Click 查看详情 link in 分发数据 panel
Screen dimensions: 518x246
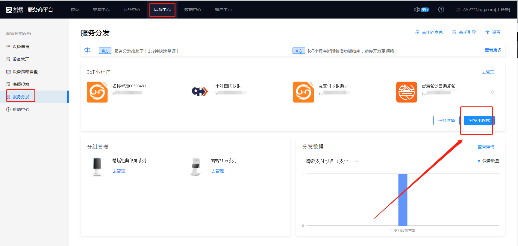pos(486,147)
